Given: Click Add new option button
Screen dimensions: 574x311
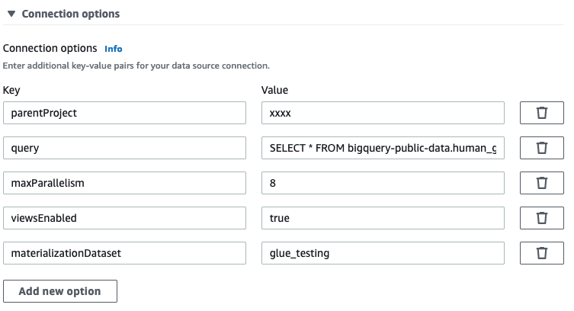Looking at the screenshot, I should coord(60,291).
